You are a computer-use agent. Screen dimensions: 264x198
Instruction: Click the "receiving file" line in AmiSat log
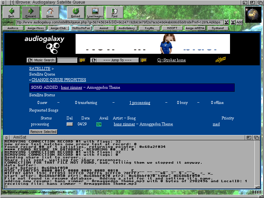[71, 184]
